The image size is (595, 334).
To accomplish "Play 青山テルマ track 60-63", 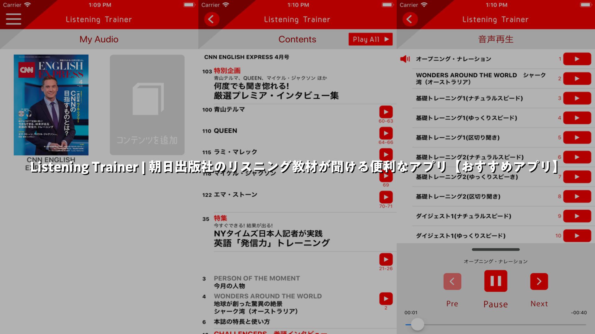I will pyautogui.click(x=386, y=112).
